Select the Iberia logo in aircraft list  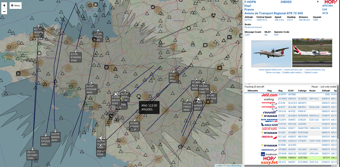[x=269, y=137]
